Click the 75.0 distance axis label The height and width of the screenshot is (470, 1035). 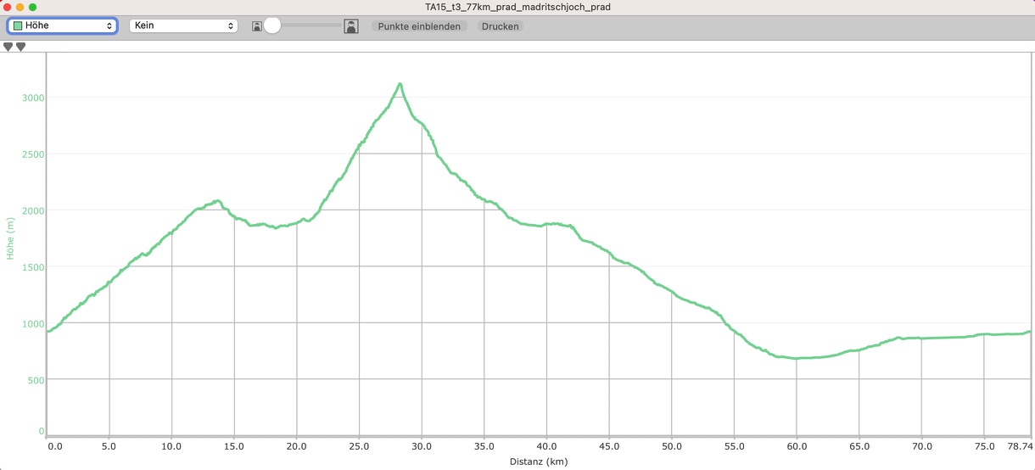pos(984,445)
